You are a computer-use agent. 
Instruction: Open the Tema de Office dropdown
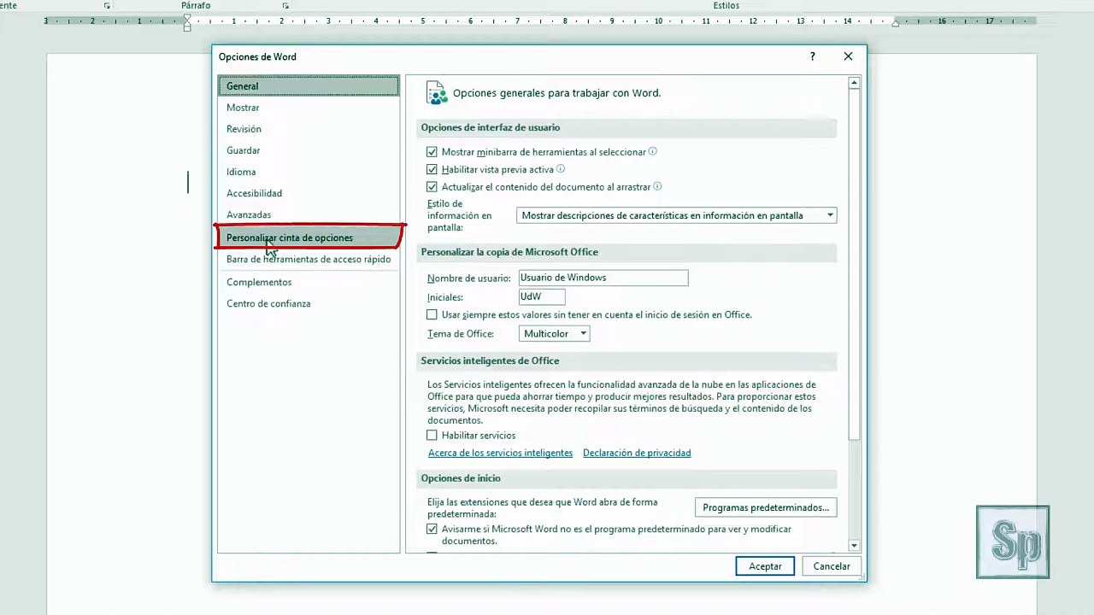point(554,334)
